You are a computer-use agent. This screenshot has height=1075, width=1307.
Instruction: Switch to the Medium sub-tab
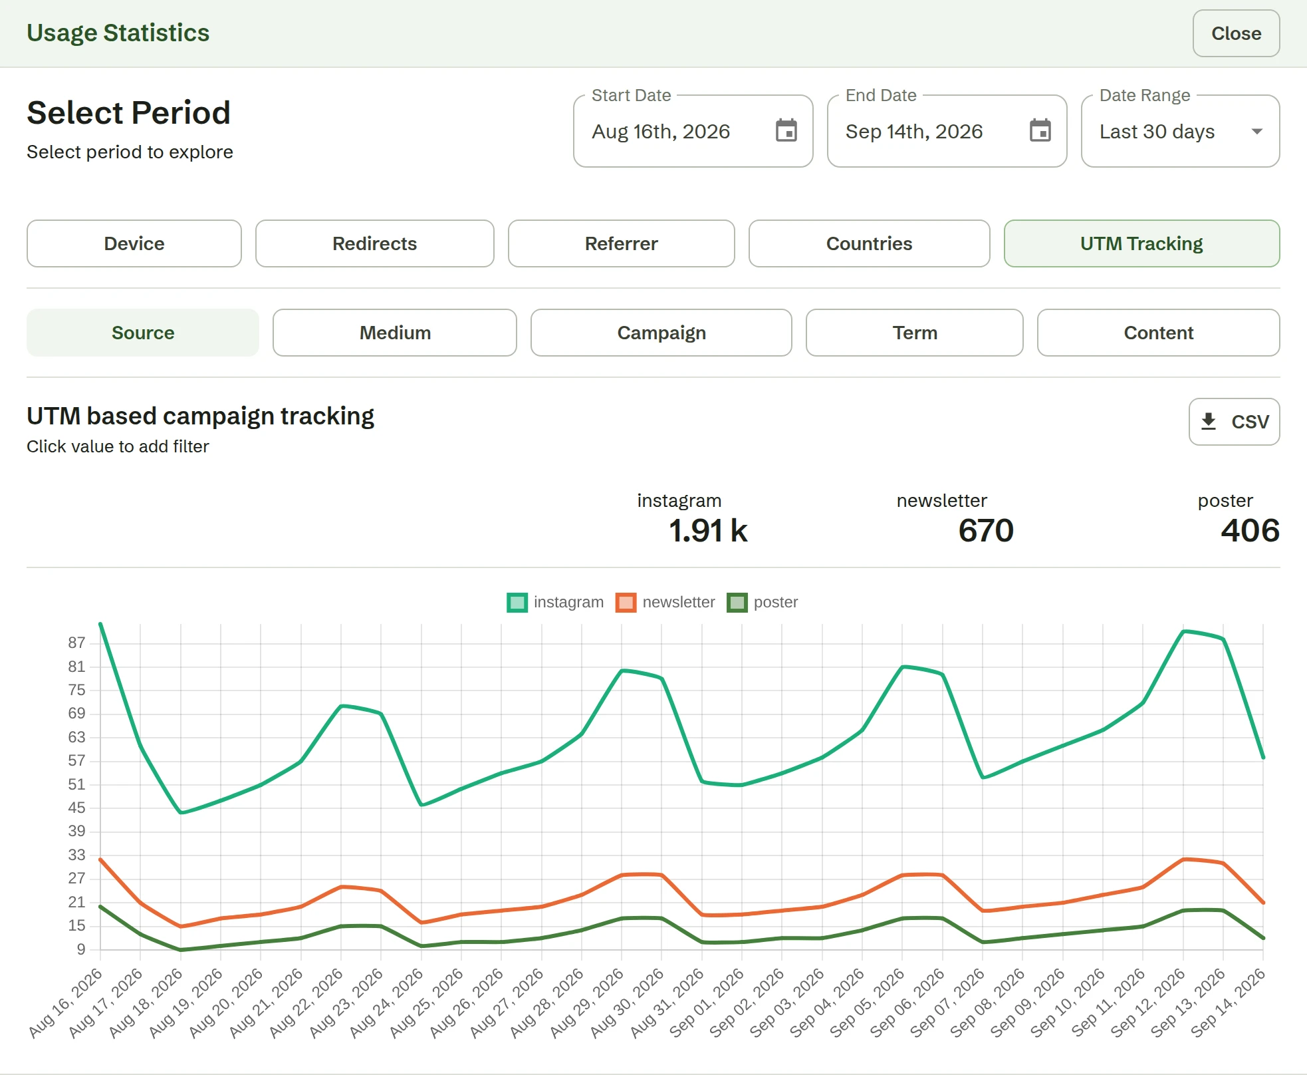click(x=395, y=333)
